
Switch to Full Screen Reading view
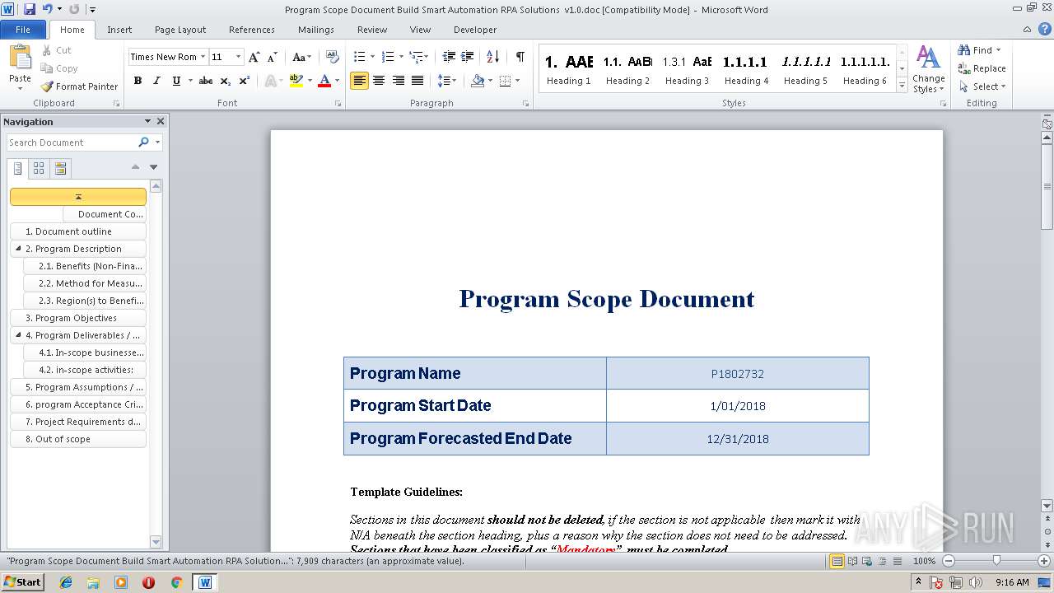(852, 561)
